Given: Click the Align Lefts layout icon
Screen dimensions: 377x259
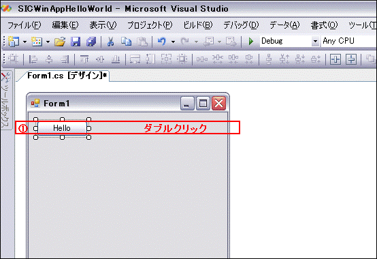Looking at the screenshot, I should (x=33, y=59).
